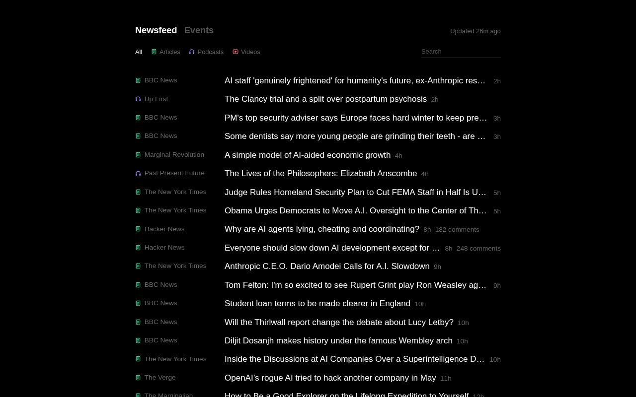
Task: Open 'A simple model of AI-aided economic growth'
Action: (308, 155)
